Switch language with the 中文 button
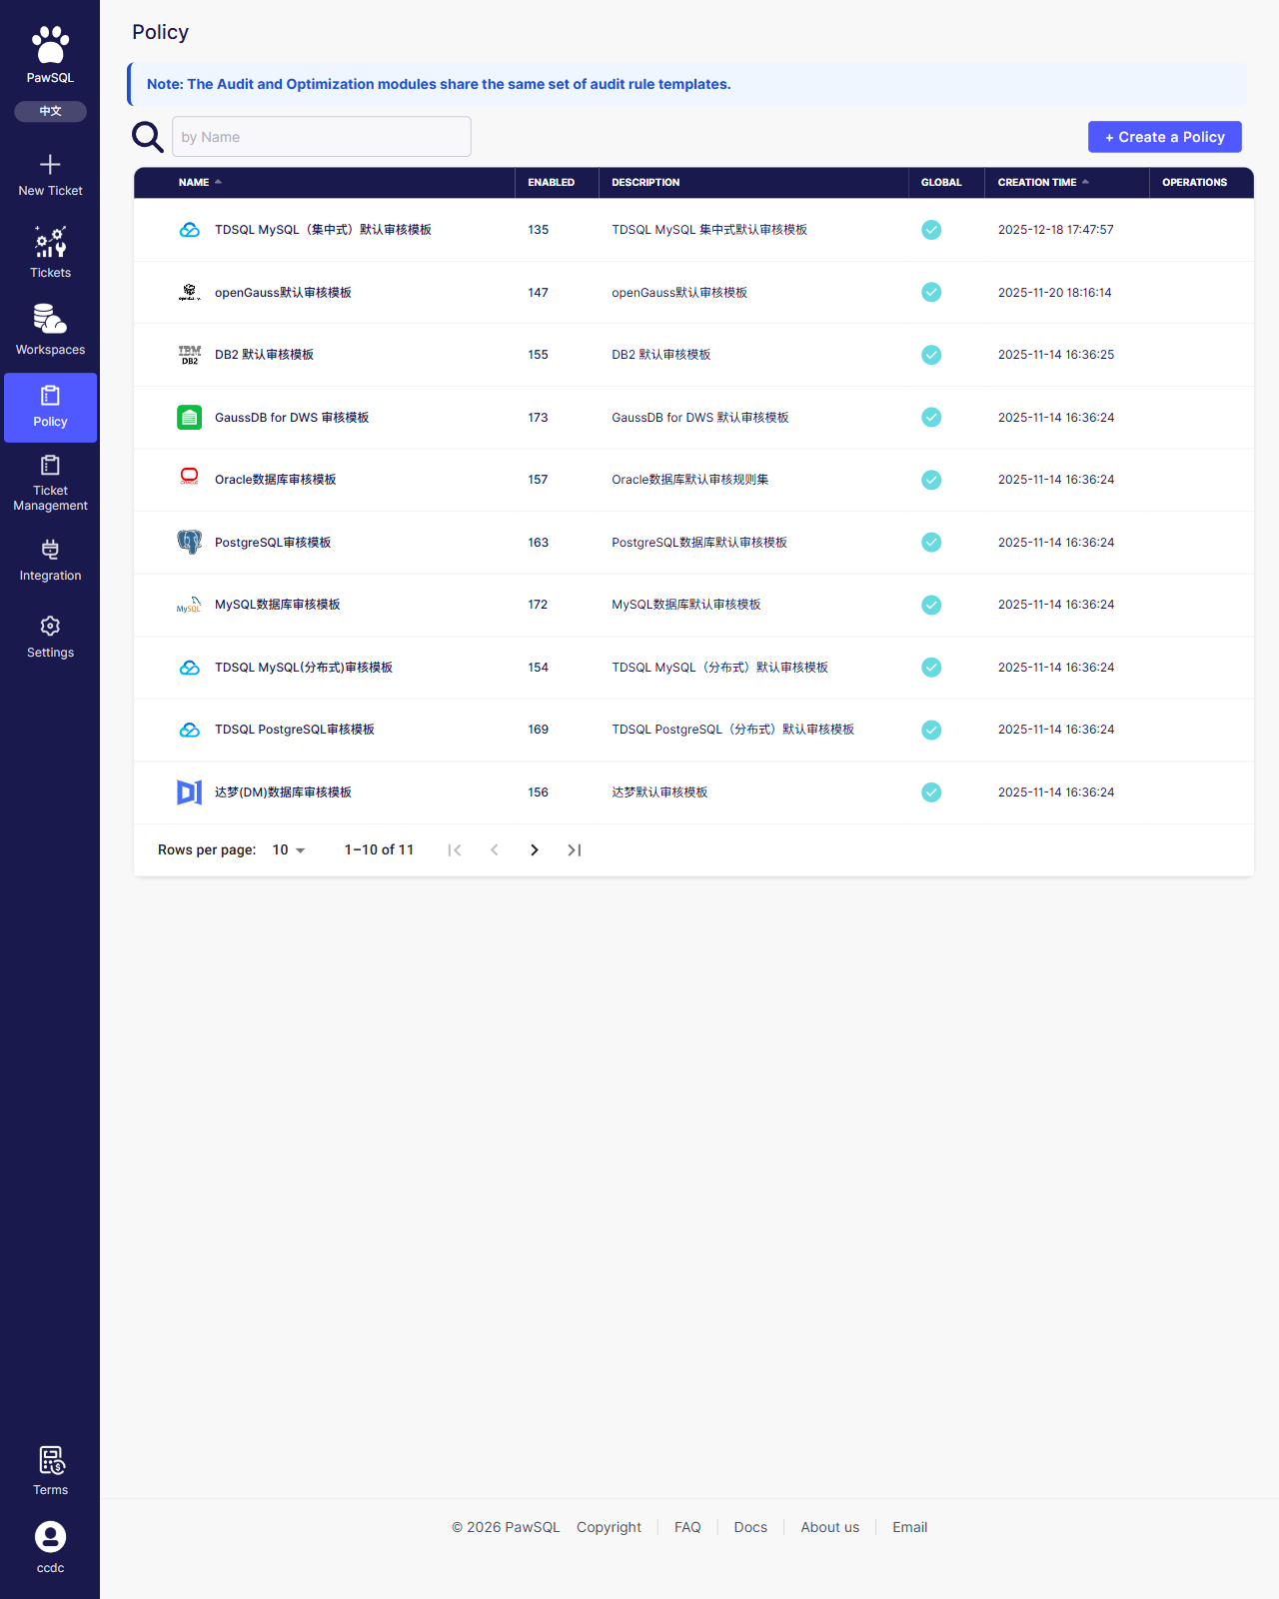1279x1599 pixels. click(x=50, y=112)
